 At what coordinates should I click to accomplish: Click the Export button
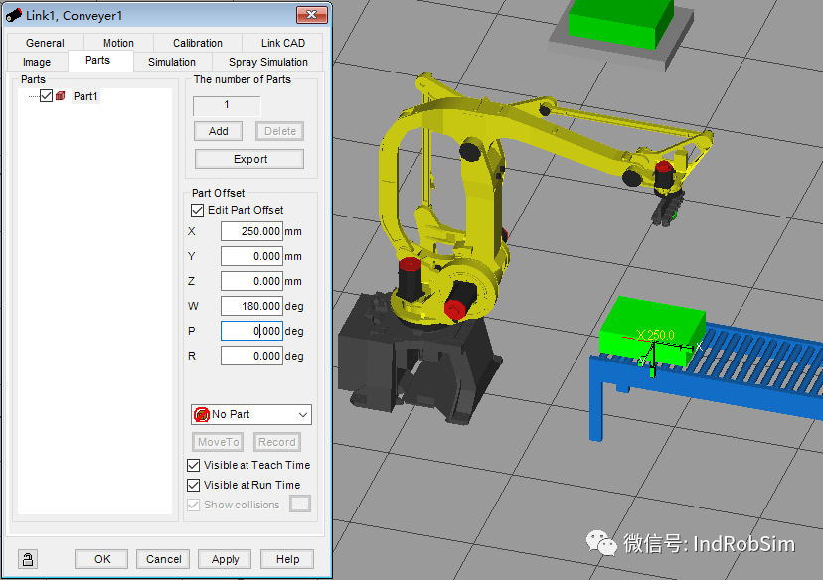tap(249, 159)
